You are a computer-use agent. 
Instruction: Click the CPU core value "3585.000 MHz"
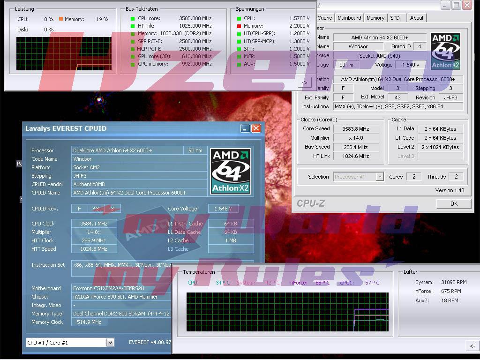pyautogui.click(x=195, y=19)
